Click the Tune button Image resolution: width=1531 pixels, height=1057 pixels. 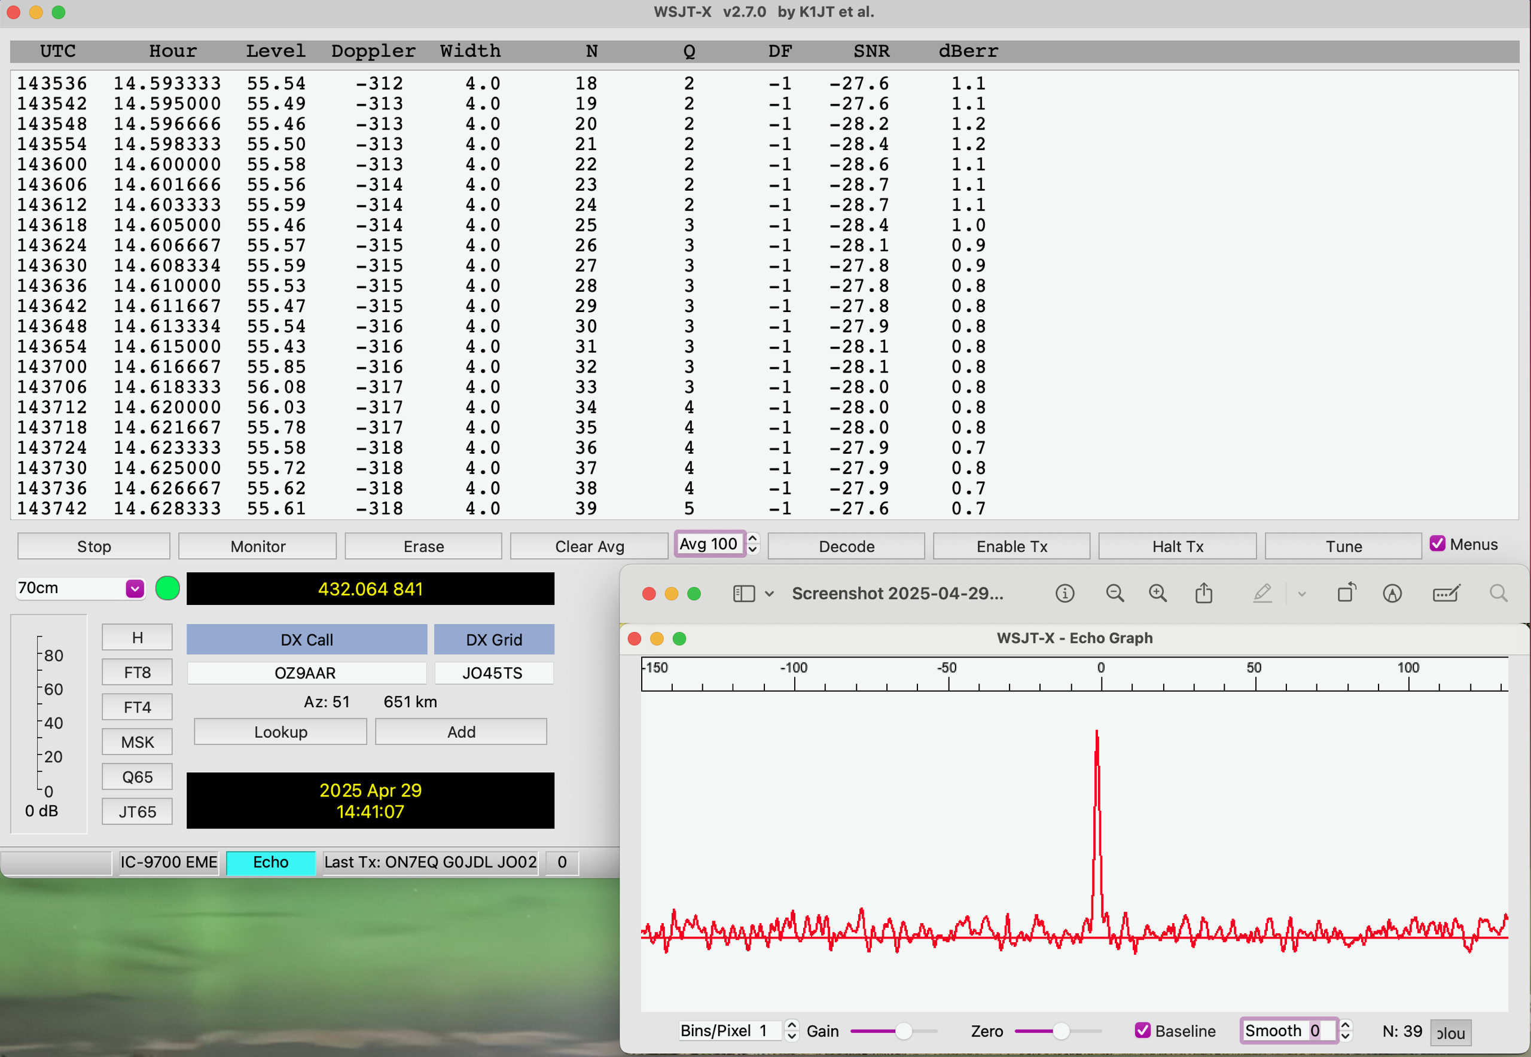(1344, 546)
